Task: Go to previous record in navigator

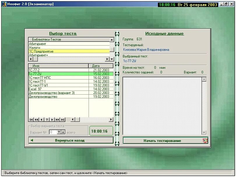Action: click(42, 120)
